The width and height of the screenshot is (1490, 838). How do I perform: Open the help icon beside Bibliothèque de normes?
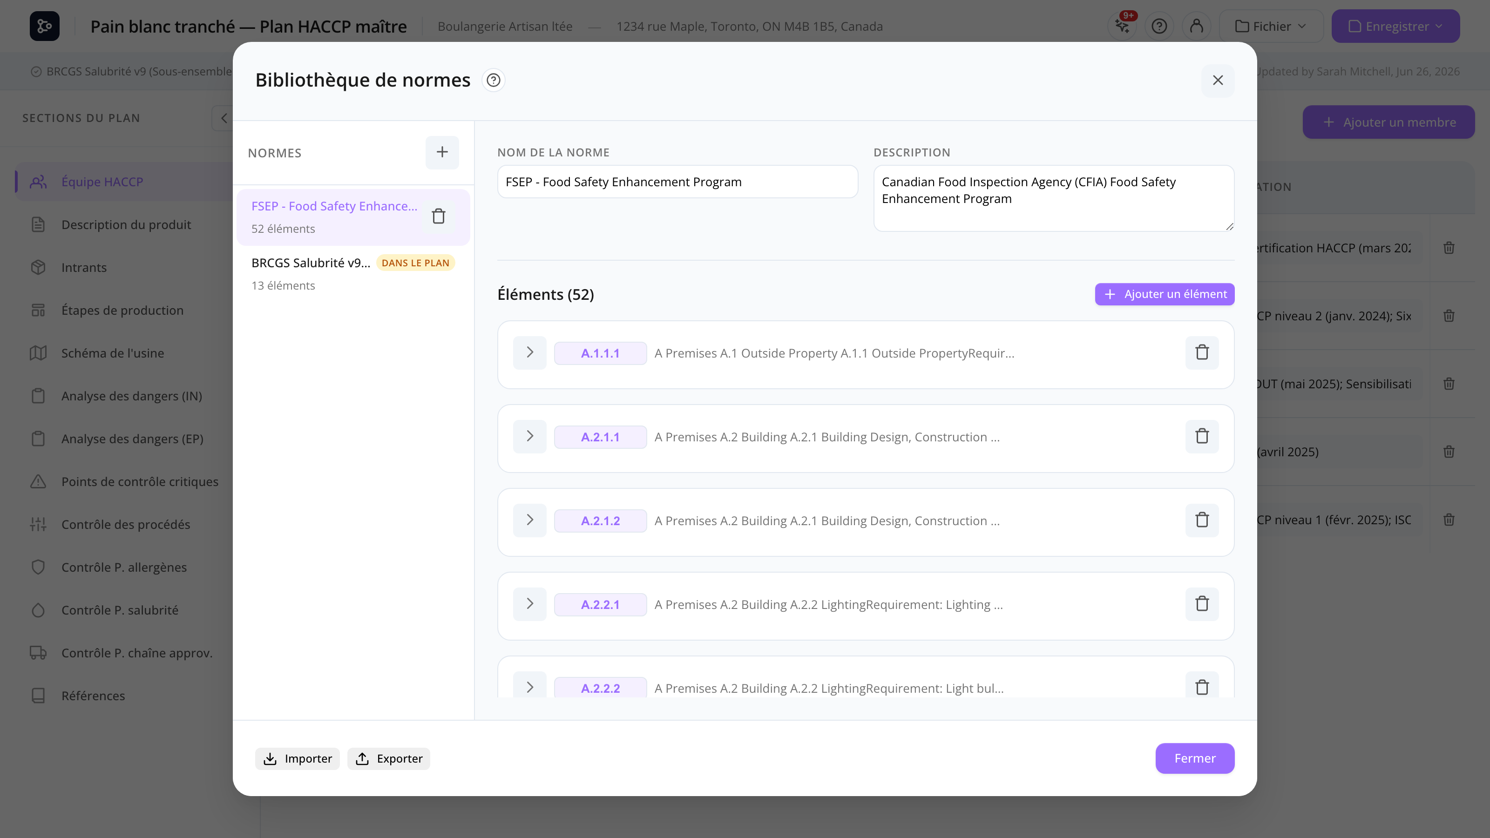[x=494, y=80]
